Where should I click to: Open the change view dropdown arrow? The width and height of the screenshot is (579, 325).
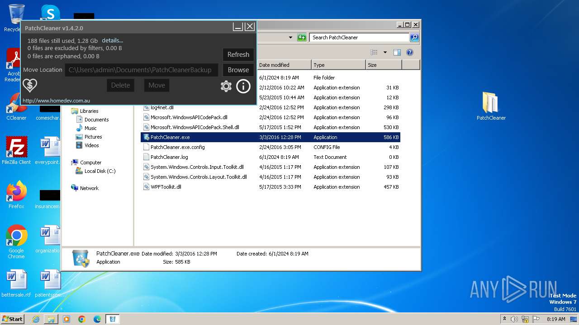point(385,52)
